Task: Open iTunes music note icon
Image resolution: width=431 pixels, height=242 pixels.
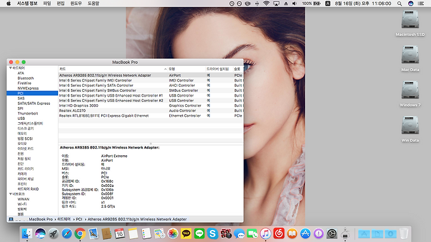Action: pos(266,234)
